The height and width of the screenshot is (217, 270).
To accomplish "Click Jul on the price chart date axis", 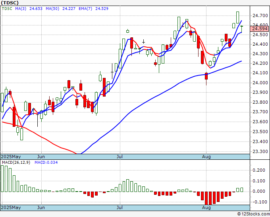I will [x=120, y=157].
